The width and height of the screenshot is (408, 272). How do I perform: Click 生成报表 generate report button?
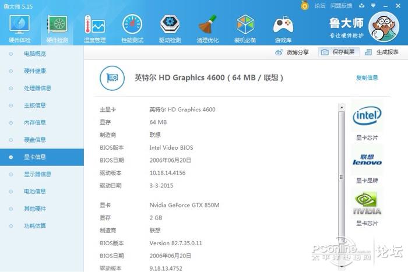pos(382,52)
